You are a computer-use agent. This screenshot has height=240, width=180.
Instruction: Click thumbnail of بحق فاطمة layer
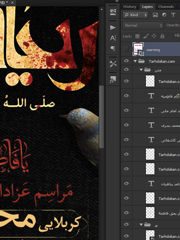coord(150,213)
